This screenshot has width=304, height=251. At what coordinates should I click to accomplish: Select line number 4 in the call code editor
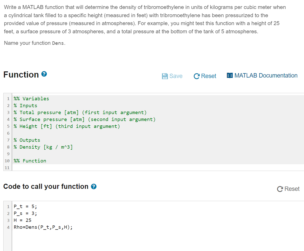[8, 227]
